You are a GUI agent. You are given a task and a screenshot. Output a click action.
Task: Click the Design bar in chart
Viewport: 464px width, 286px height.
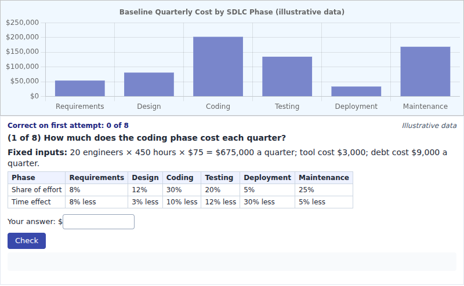pyautogui.click(x=149, y=84)
